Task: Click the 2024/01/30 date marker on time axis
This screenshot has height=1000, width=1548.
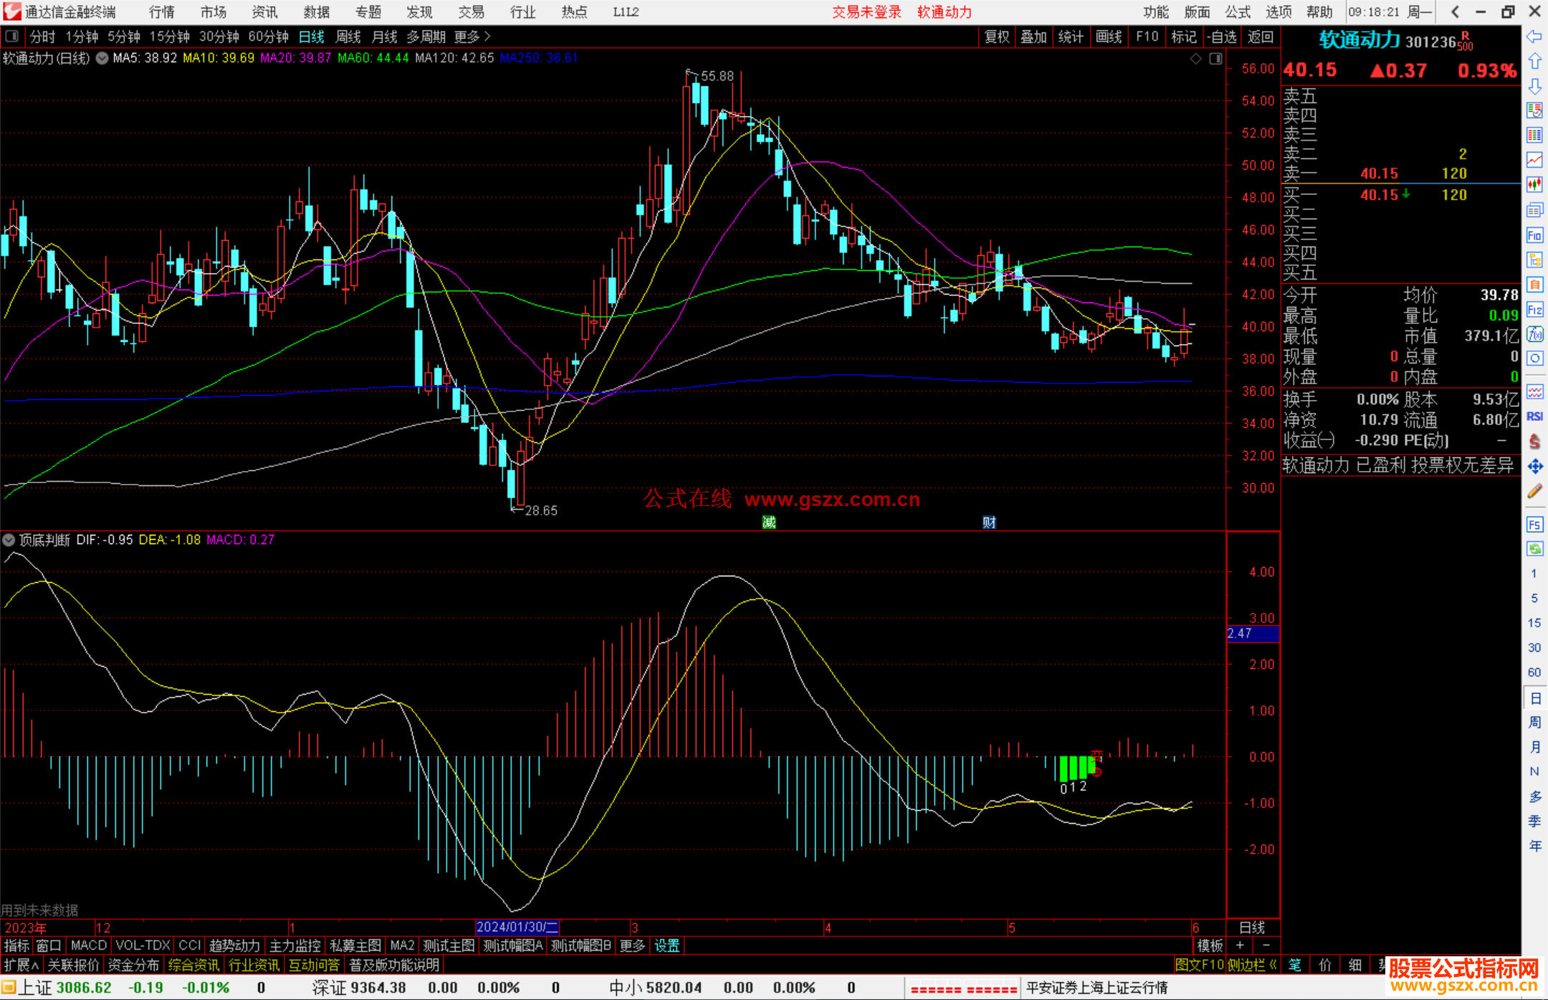Action: tap(517, 927)
